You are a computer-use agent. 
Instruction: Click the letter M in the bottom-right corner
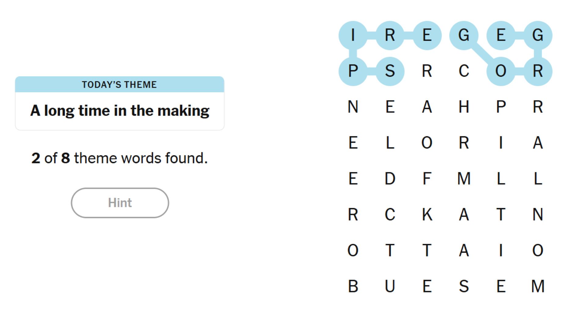[538, 286]
